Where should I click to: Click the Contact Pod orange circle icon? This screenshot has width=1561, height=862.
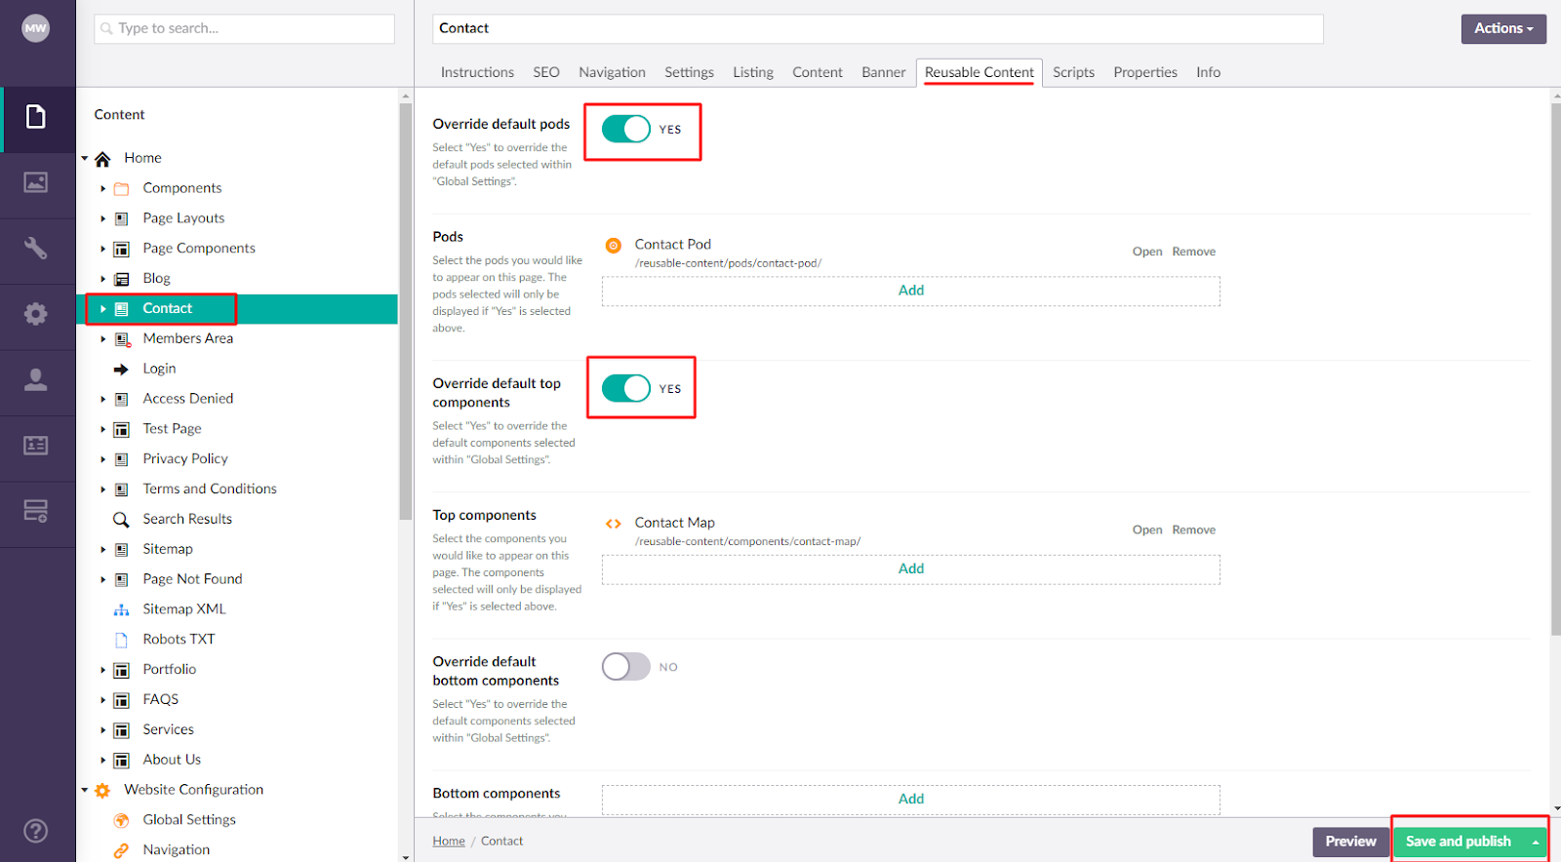[614, 246]
